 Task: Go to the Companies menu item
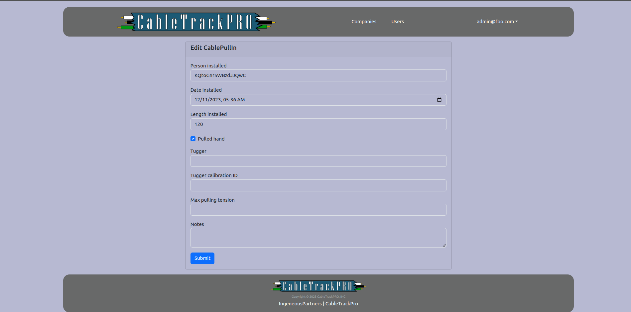click(364, 22)
